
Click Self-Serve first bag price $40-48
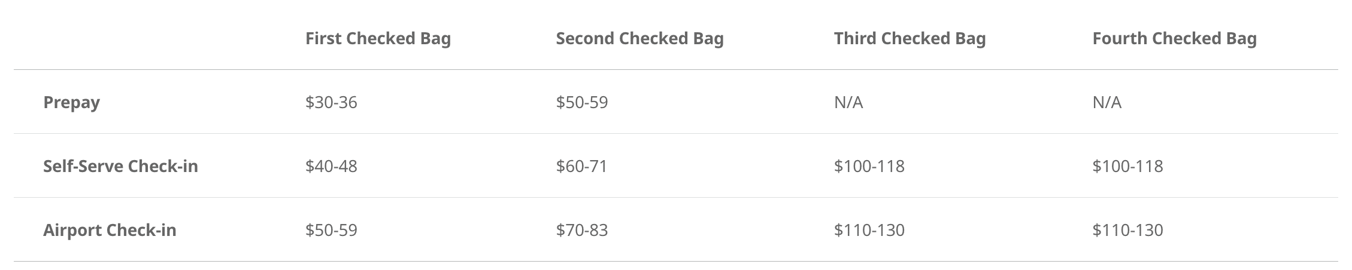(331, 166)
